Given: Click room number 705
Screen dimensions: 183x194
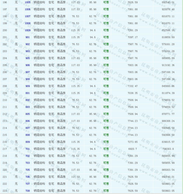Looking at the screenshot, I should [x=27, y=170].
